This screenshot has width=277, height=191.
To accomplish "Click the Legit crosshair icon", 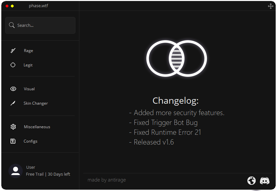I will [x=13, y=65].
